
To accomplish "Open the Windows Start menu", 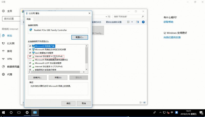I will (x=3, y=112).
